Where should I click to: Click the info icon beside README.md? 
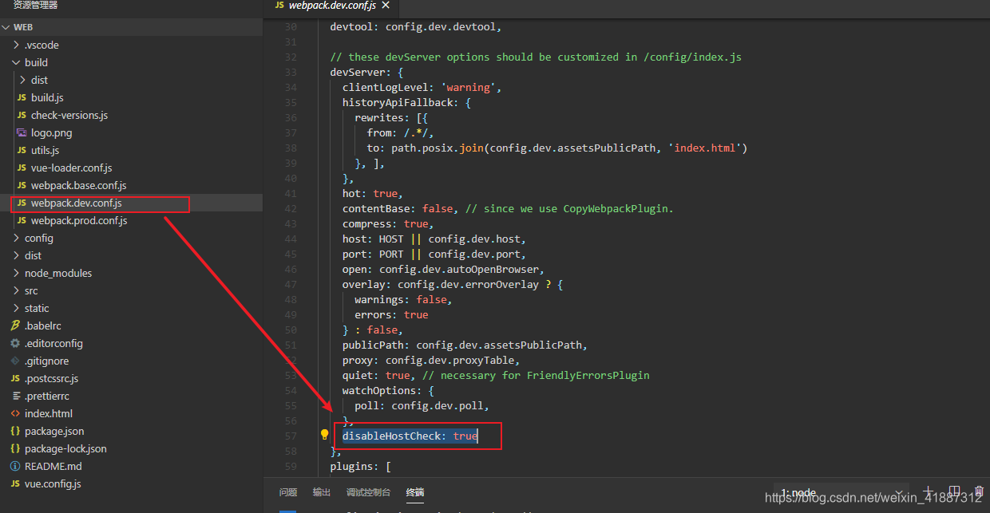15,466
